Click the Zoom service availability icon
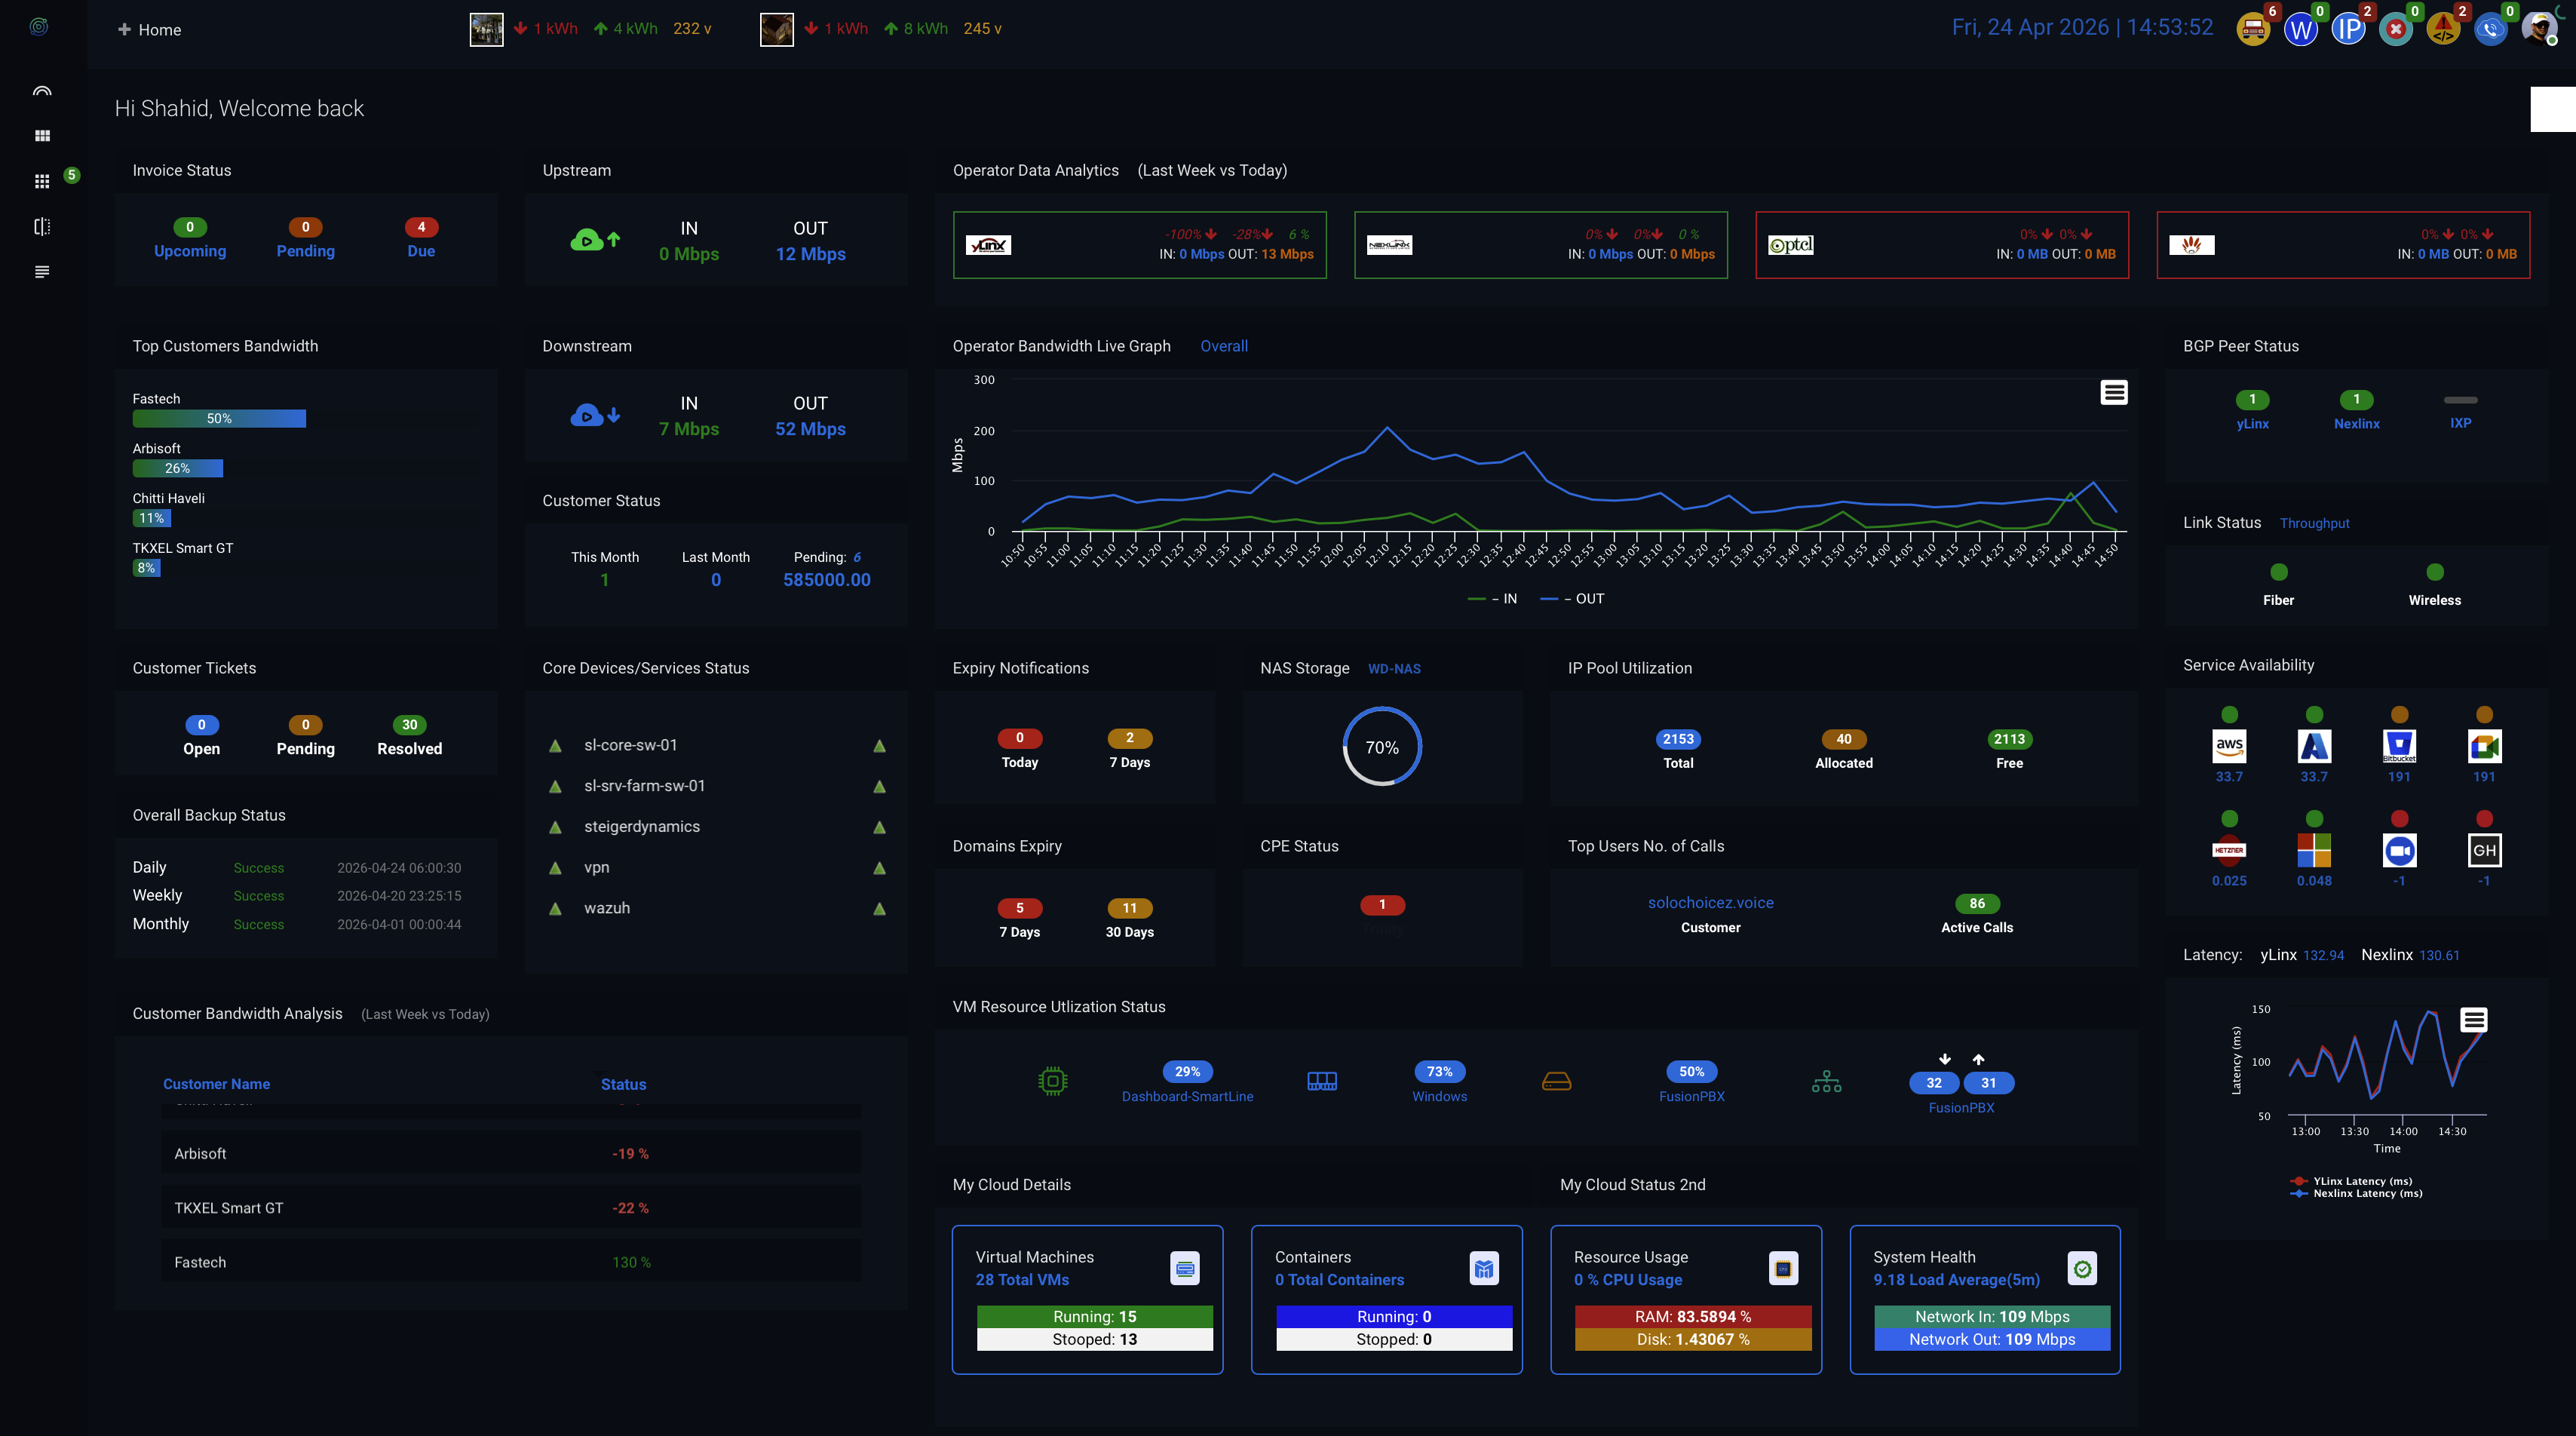 click(2399, 850)
